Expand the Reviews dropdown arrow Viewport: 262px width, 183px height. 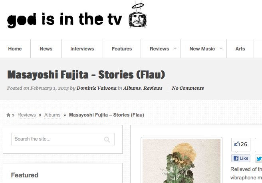coord(175,49)
